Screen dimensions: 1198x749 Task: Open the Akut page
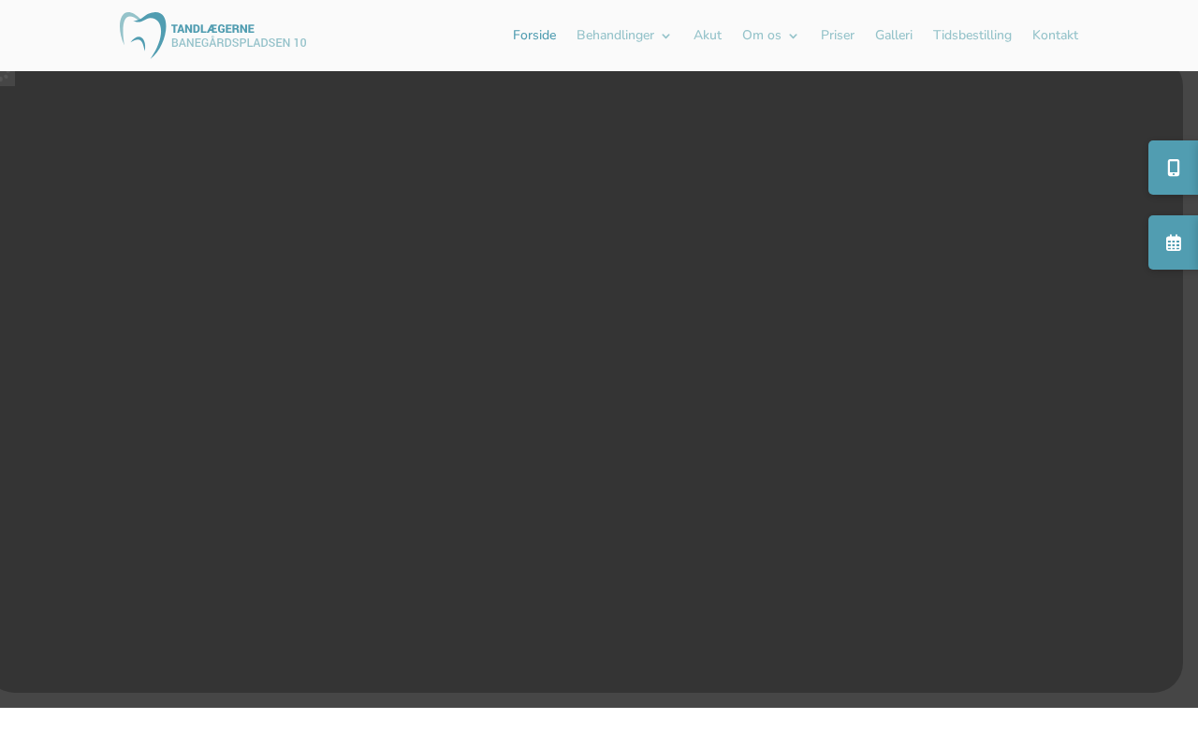[x=708, y=36]
